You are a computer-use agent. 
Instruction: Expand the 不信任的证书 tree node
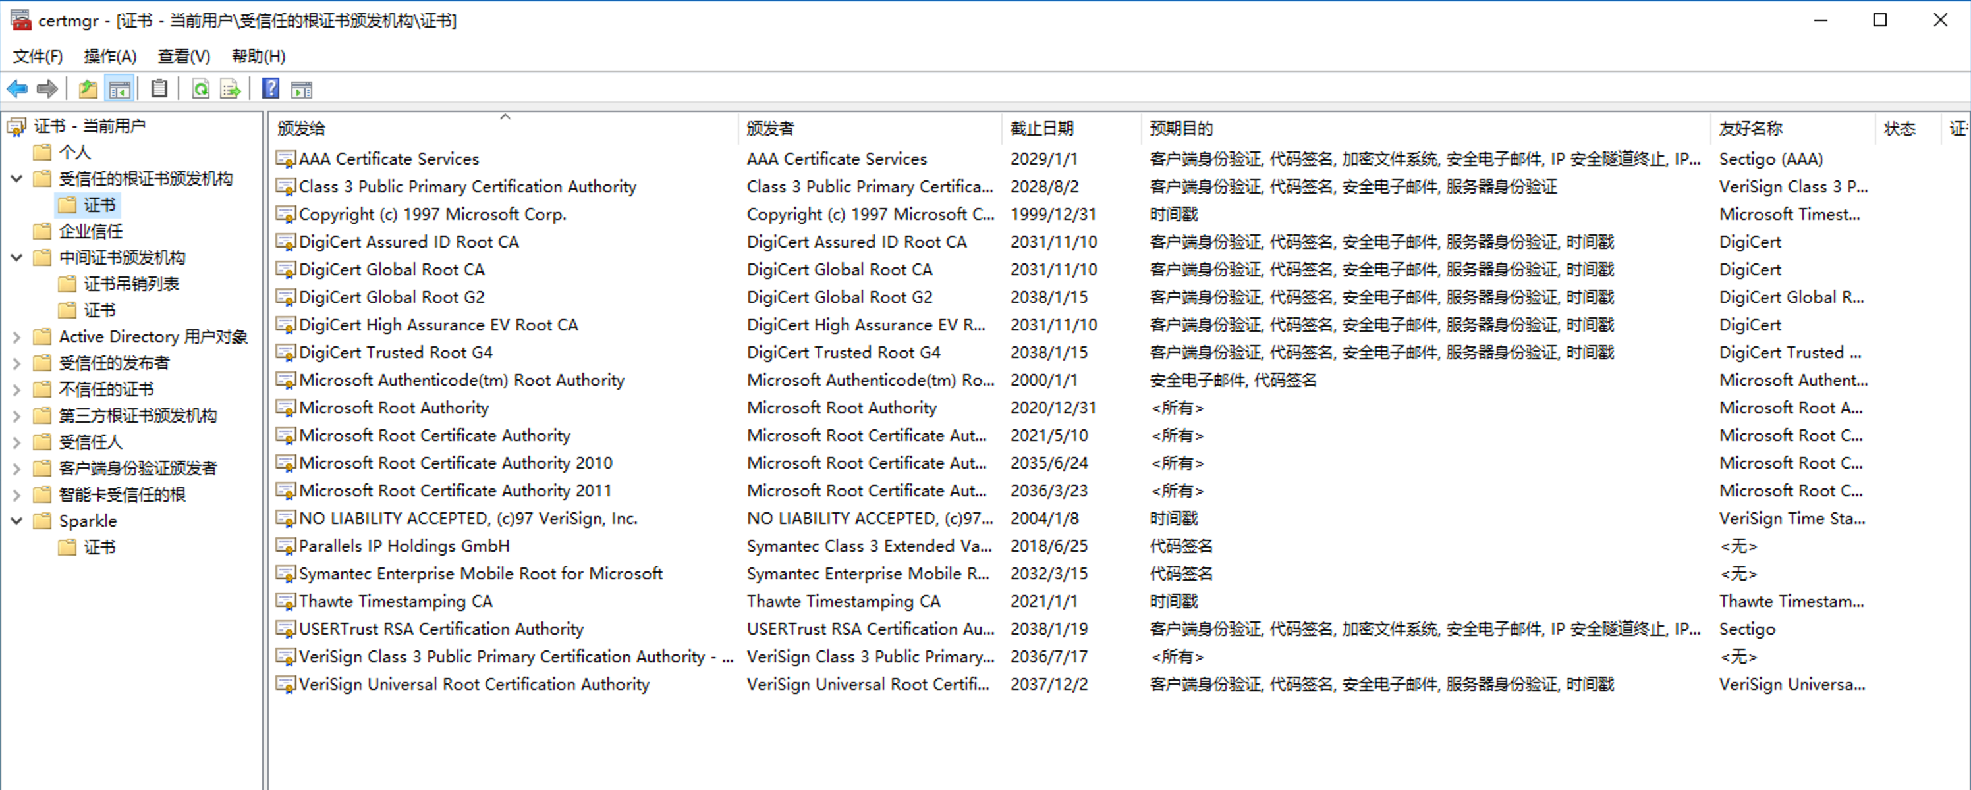pos(17,389)
